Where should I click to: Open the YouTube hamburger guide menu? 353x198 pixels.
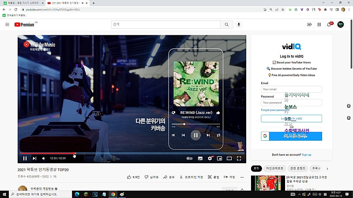point(7,25)
